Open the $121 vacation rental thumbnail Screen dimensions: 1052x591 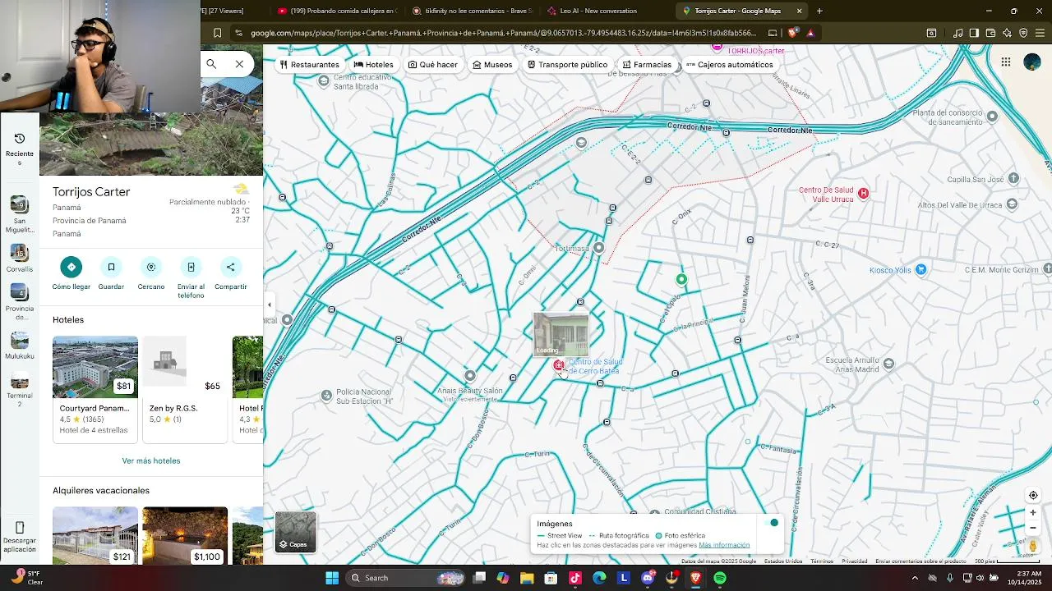[x=95, y=535]
